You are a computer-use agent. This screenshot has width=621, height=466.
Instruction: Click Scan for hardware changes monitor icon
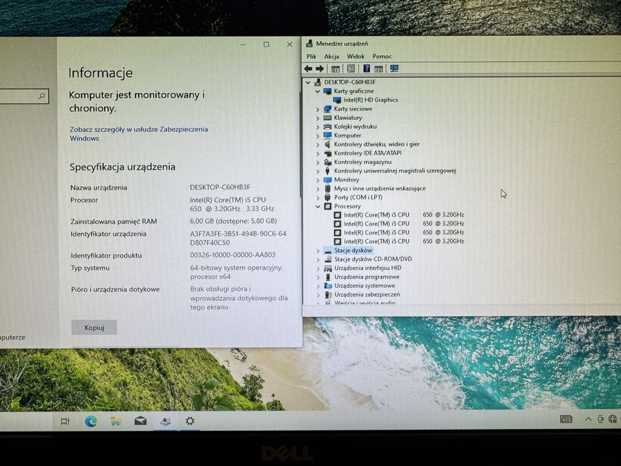coord(394,68)
